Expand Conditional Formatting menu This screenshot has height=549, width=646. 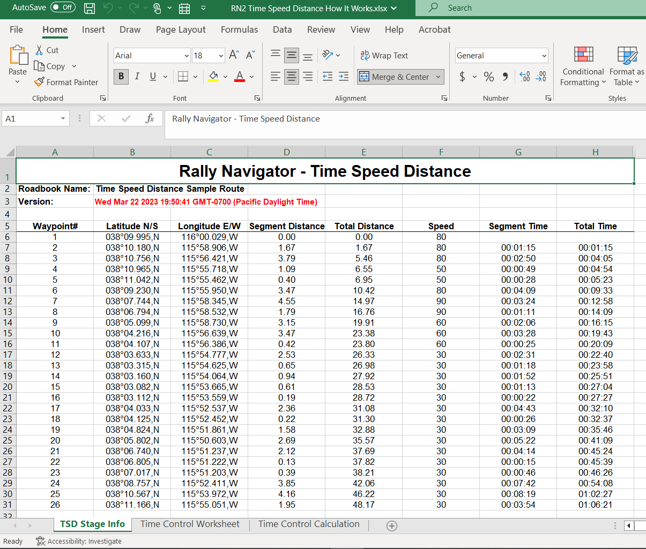(x=583, y=77)
